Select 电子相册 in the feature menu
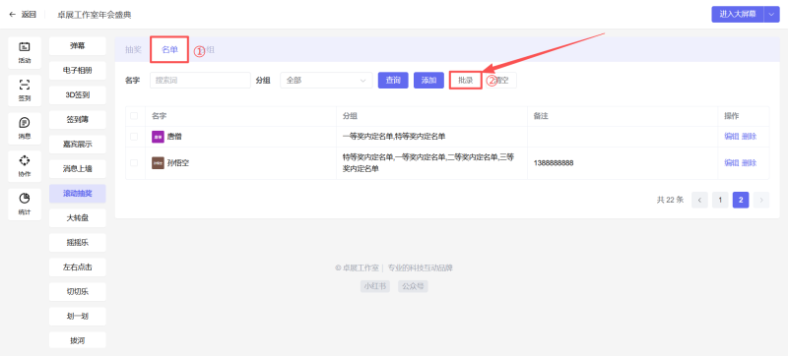This screenshot has height=356, width=788. (78, 70)
